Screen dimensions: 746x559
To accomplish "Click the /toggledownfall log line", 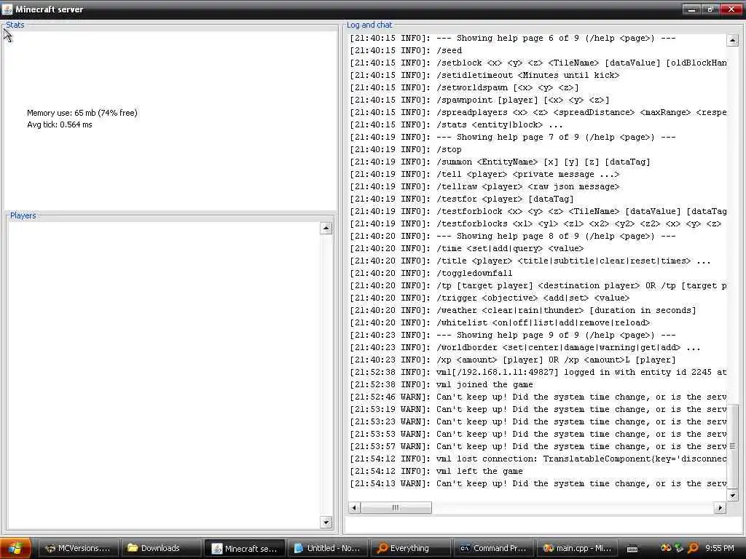I will pyautogui.click(x=431, y=273).
